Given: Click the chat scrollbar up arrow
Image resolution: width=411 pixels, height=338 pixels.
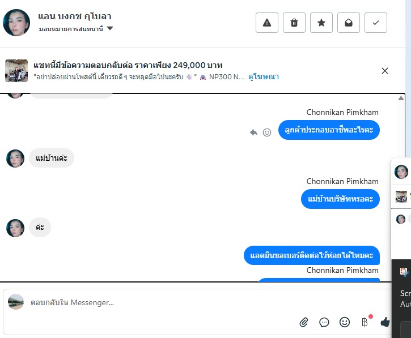Looking at the screenshot, I should [x=401, y=99].
